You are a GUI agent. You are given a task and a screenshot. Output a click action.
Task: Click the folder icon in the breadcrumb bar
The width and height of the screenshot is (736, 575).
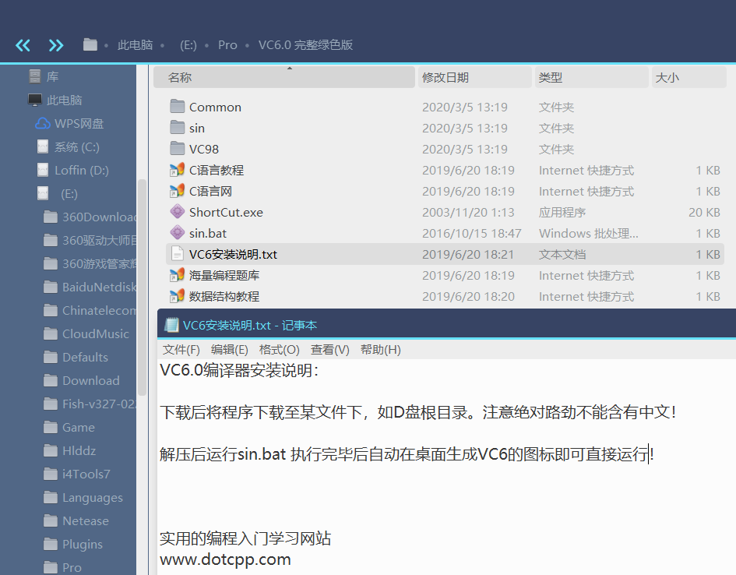click(90, 44)
